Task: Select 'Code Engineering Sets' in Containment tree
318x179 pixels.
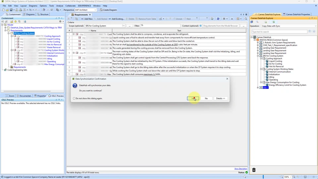Action: [x=17, y=70]
